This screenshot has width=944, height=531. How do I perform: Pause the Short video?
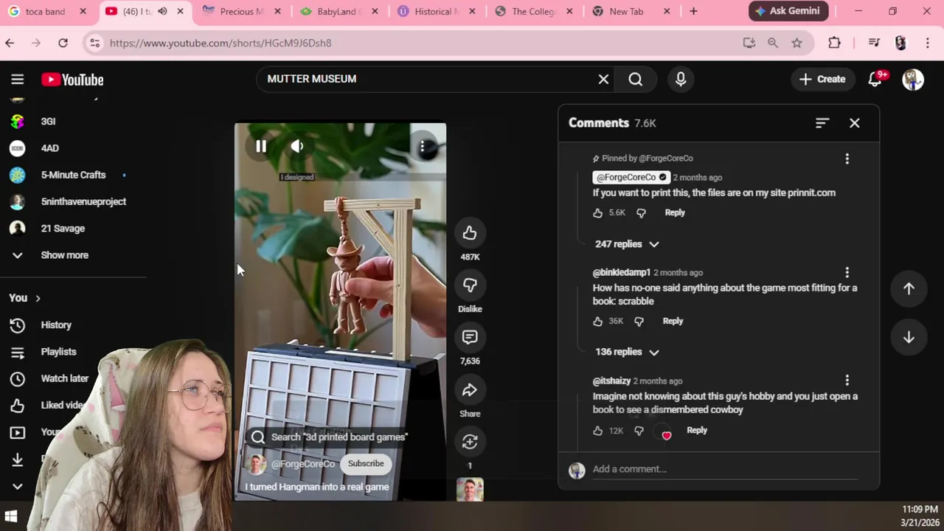[x=261, y=146]
